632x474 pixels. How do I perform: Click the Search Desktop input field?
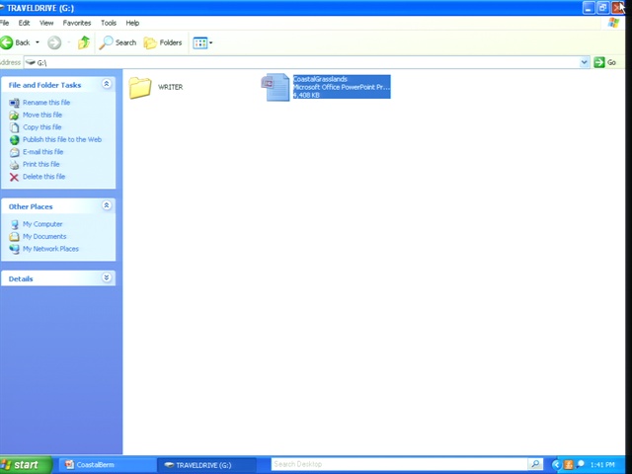click(x=399, y=464)
